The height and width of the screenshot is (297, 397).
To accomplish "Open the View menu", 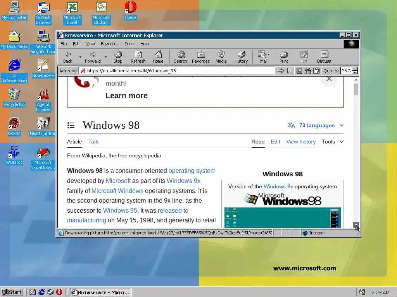I will [90, 44].
